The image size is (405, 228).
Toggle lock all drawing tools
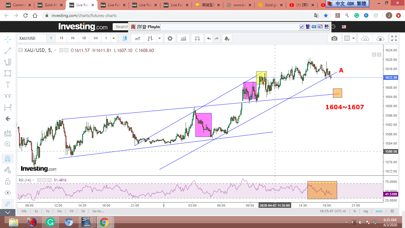pyautogui.click(x=8, y=181)
